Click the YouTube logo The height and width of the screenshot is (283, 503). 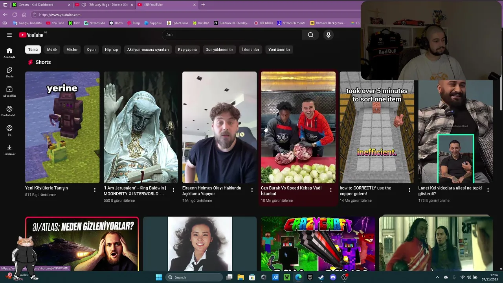coord(31,35)
